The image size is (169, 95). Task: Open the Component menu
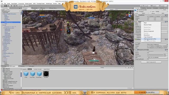21,3
